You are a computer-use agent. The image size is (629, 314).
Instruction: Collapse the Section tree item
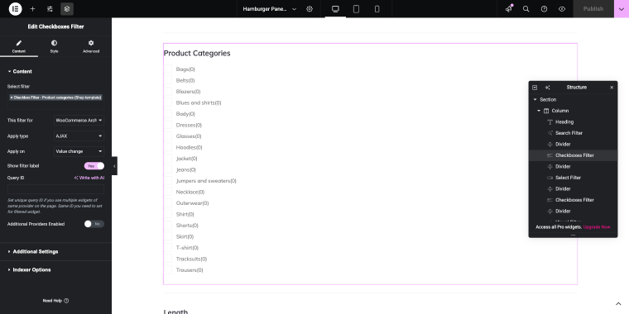click(x=535, y=99)
